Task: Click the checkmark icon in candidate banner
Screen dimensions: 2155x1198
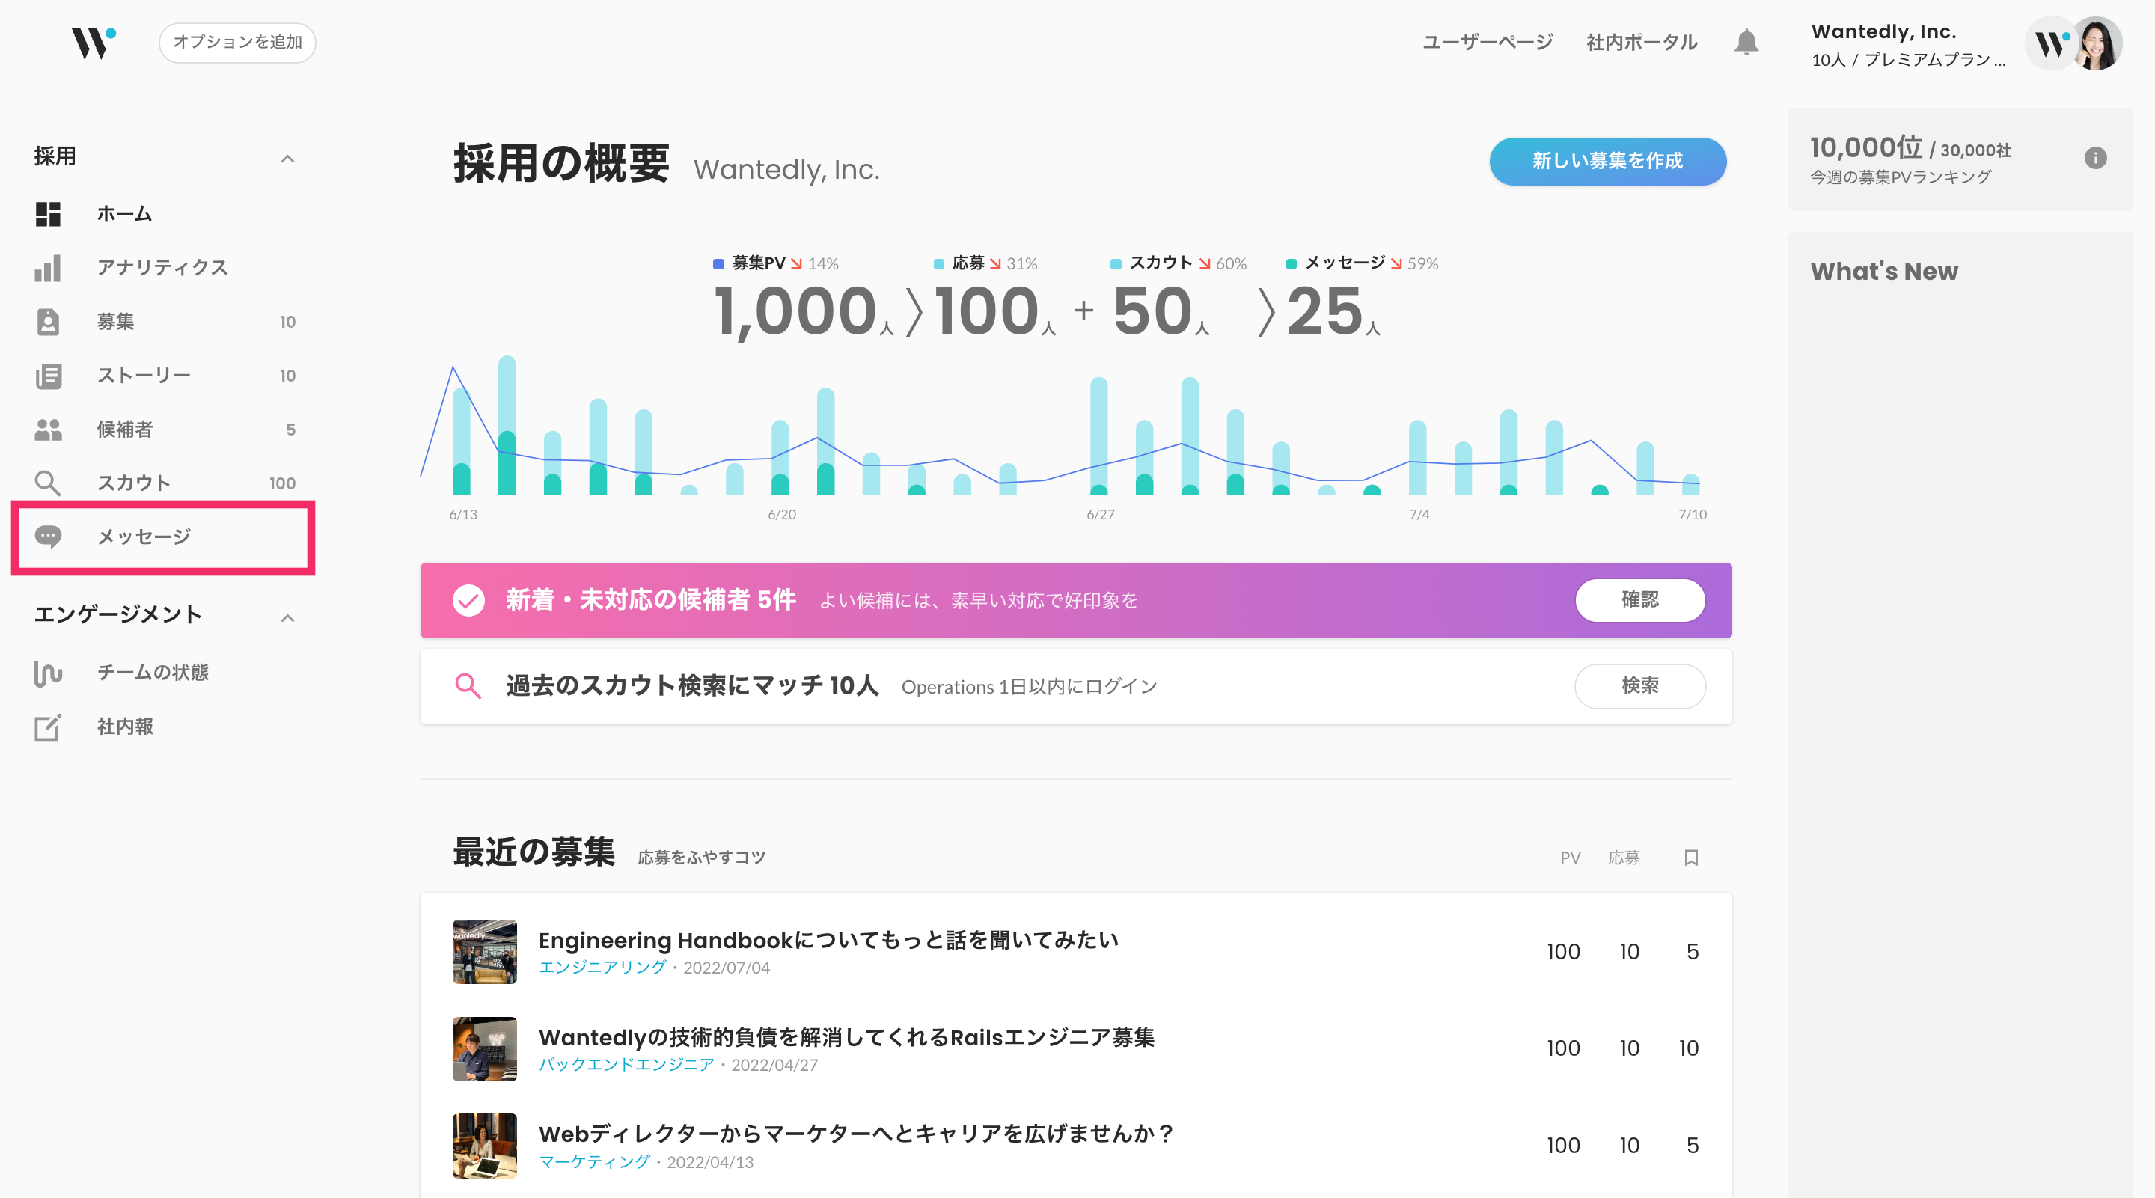Action: [x=468, y=600]
